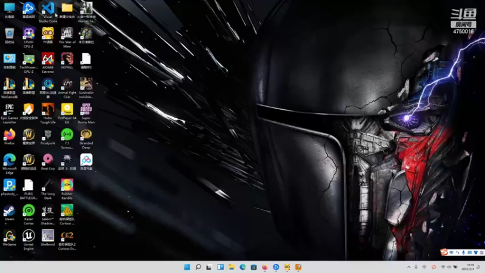485x273 pixels.
Task: Open the network and volume quick settings
Action: (449, 267)
